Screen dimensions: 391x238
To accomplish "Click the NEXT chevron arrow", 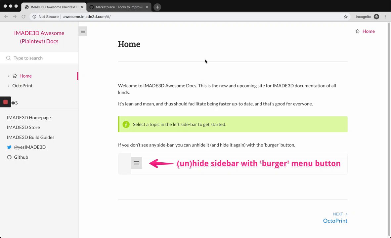I will point(346,214).
